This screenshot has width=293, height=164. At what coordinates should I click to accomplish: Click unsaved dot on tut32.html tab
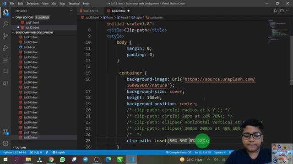[x=128, y=11]
